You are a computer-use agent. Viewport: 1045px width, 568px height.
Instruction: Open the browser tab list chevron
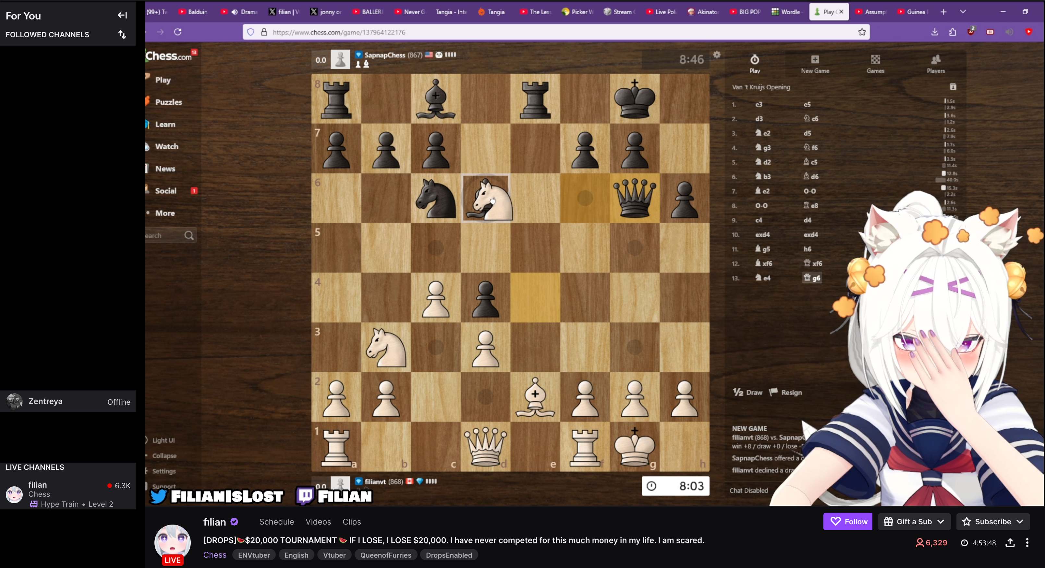click(x=963, y=12)
